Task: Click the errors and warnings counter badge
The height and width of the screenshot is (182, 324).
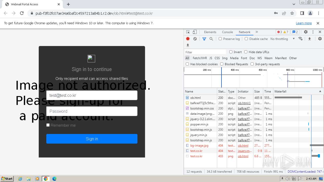Action: 283,32
